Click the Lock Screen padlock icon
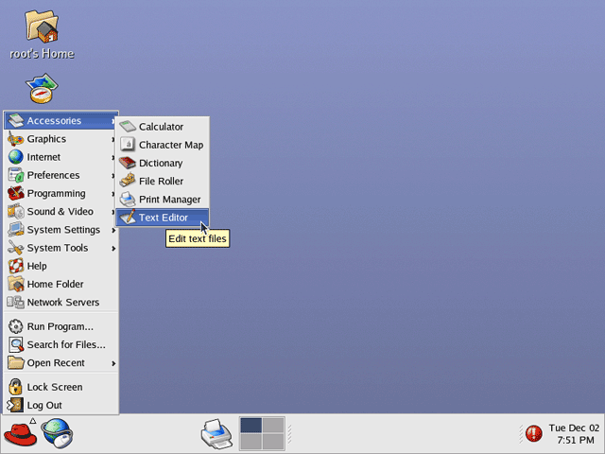605x454 pixels. pos(16,387)
